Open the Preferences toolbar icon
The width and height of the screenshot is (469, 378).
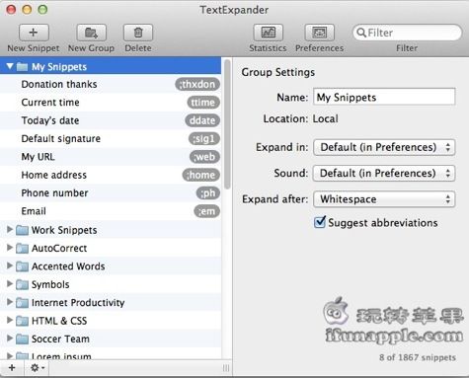[319, 33]
